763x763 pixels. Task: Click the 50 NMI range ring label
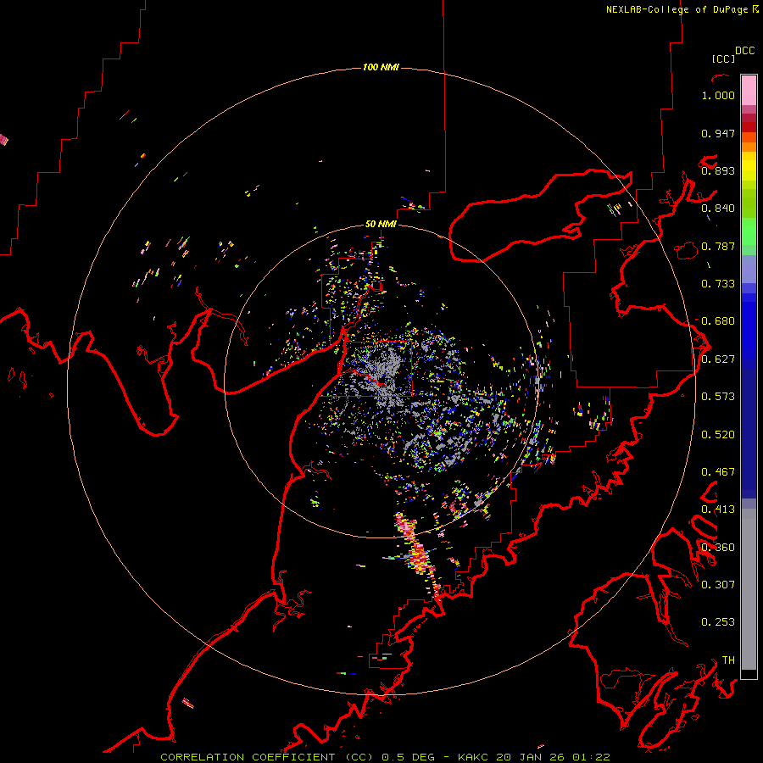(381, 224)
